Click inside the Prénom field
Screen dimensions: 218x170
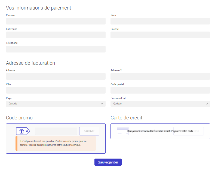tap(56, 21)
